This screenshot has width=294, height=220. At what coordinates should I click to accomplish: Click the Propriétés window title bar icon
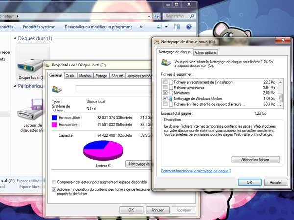[48, 65]
